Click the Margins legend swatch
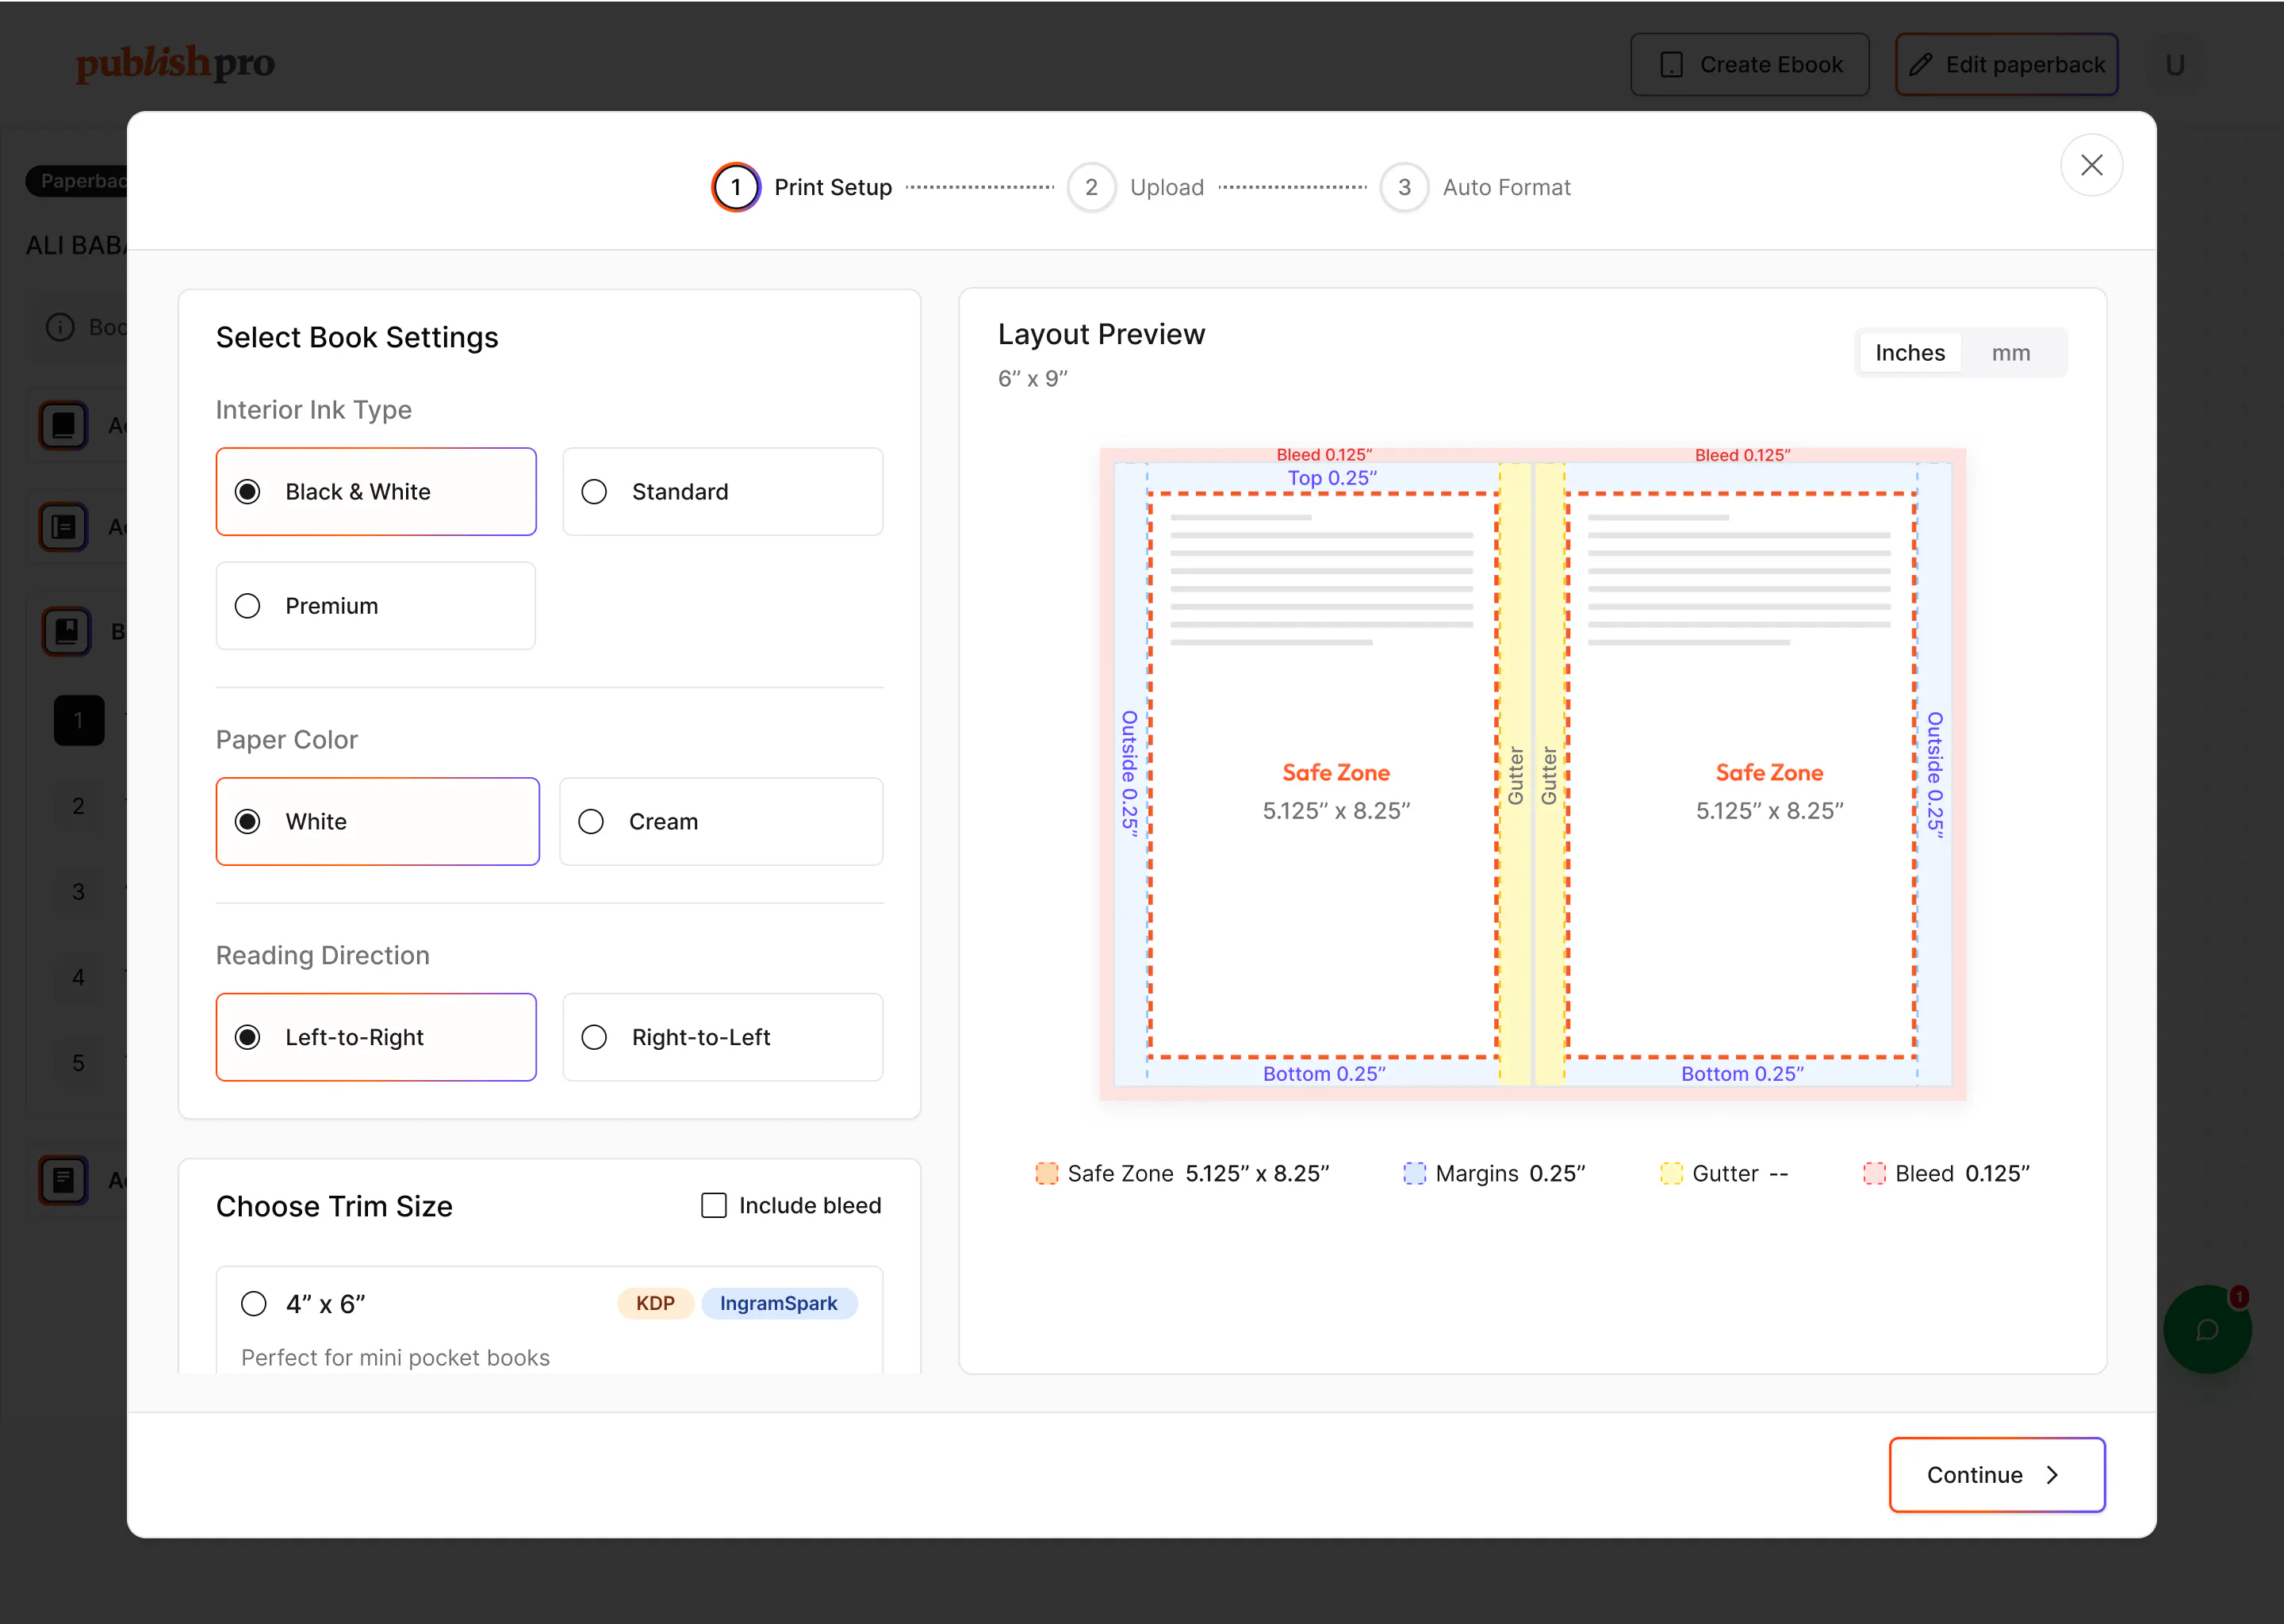The width and height of the screenshot is (2284, 1624). click(x=1414, y=1173)
